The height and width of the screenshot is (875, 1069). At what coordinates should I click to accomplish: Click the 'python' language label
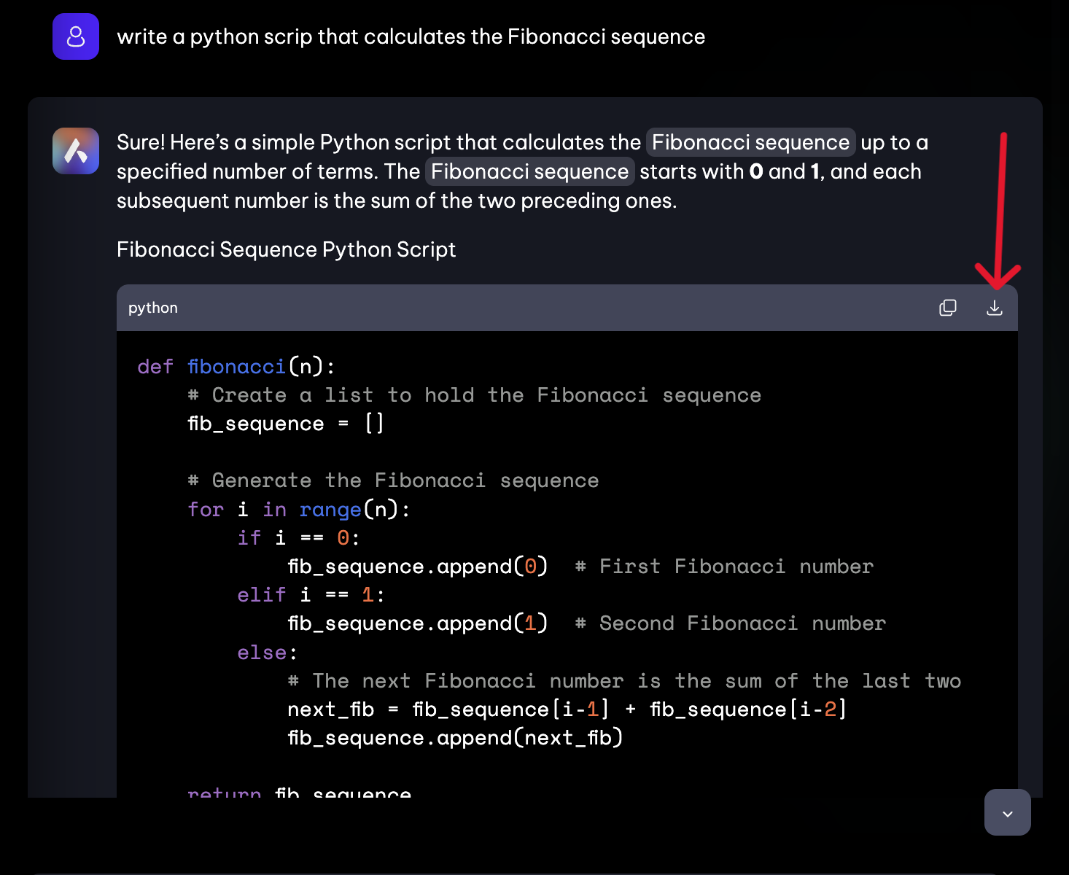(153, 308)
